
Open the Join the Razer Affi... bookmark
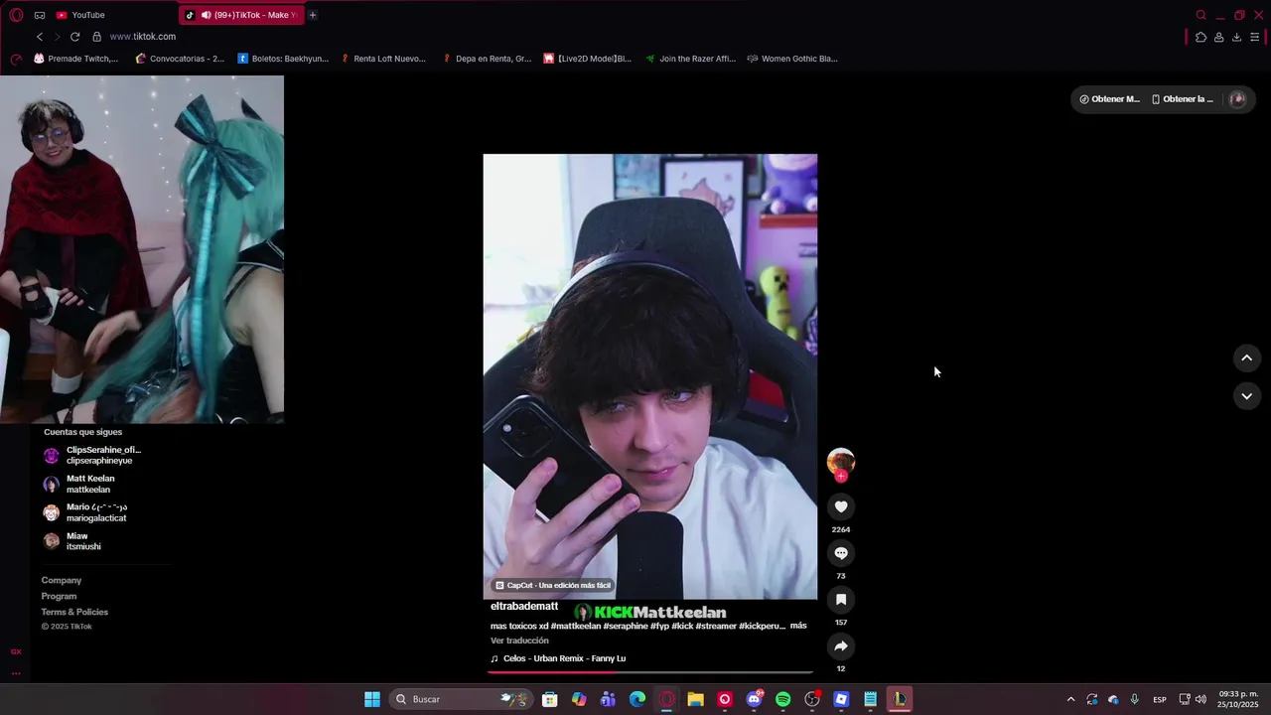(x=690, y=59)
